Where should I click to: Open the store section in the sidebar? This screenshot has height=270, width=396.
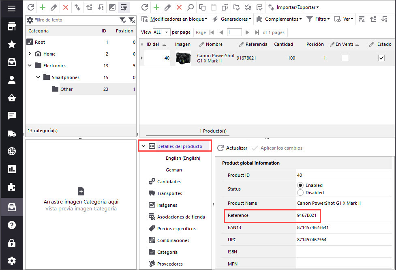click(x=12, y=26)
